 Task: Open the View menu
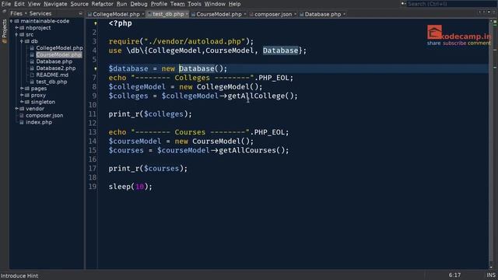pyautogui.click(x=34, y=4)
